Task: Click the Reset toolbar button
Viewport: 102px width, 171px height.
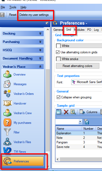Action: (13, 15)
